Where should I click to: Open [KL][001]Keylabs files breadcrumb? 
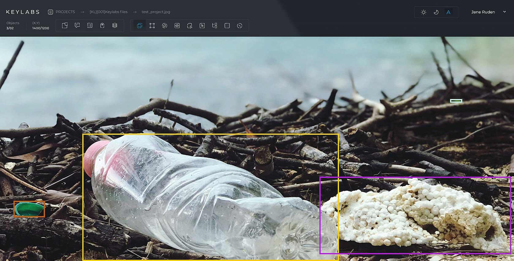click(x=109, y=12)
